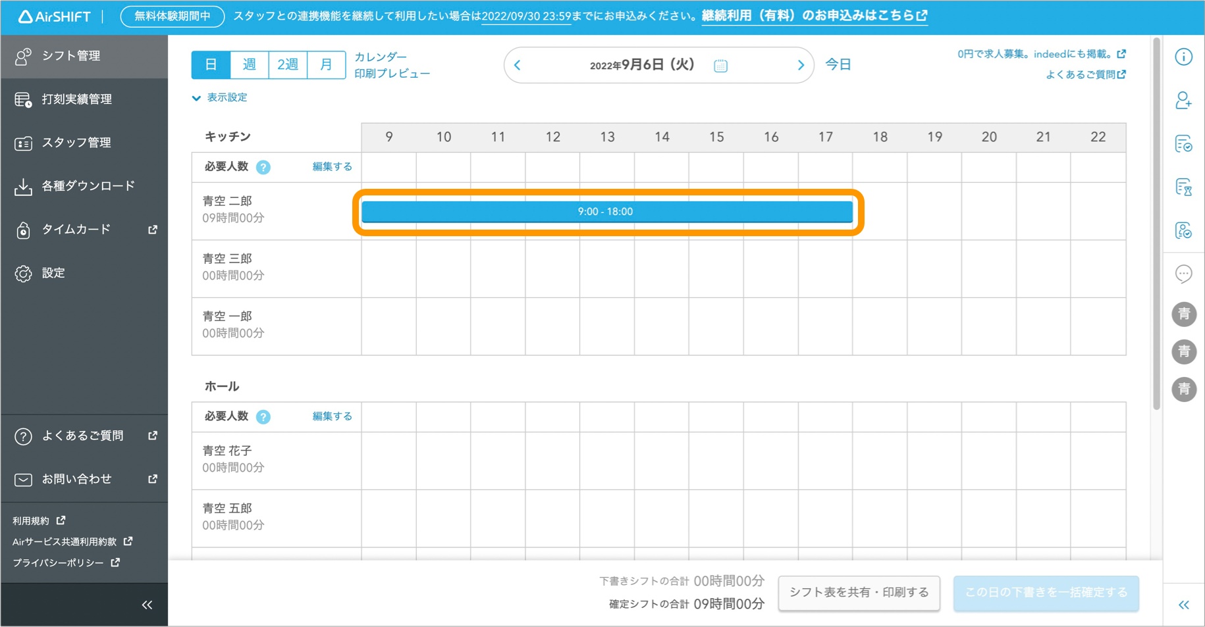Image resolution: width=1205 pixels, height=627 pixels.
Task: Expand the 表示設定 section
Action: tap(220, 97)
